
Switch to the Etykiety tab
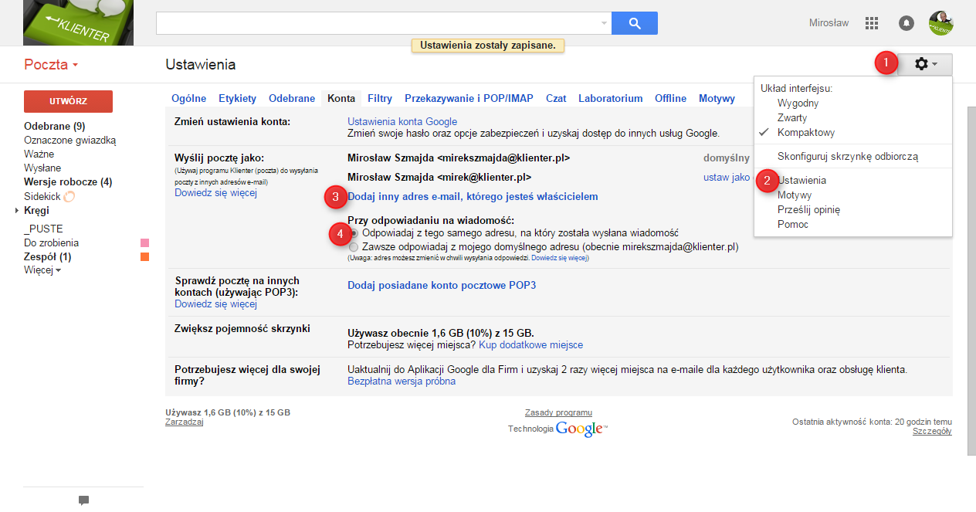tap(237, 98)
